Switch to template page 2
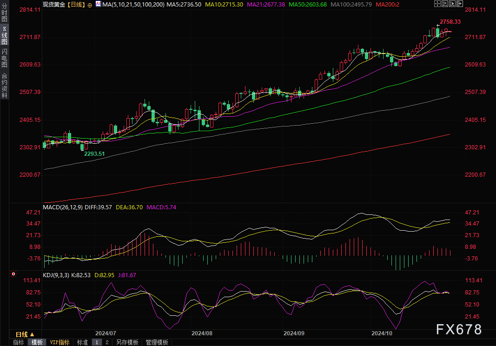 107,342
